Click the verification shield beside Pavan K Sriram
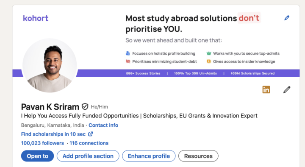This screenshot has width=305, height=167. click(x=85, y=107)
